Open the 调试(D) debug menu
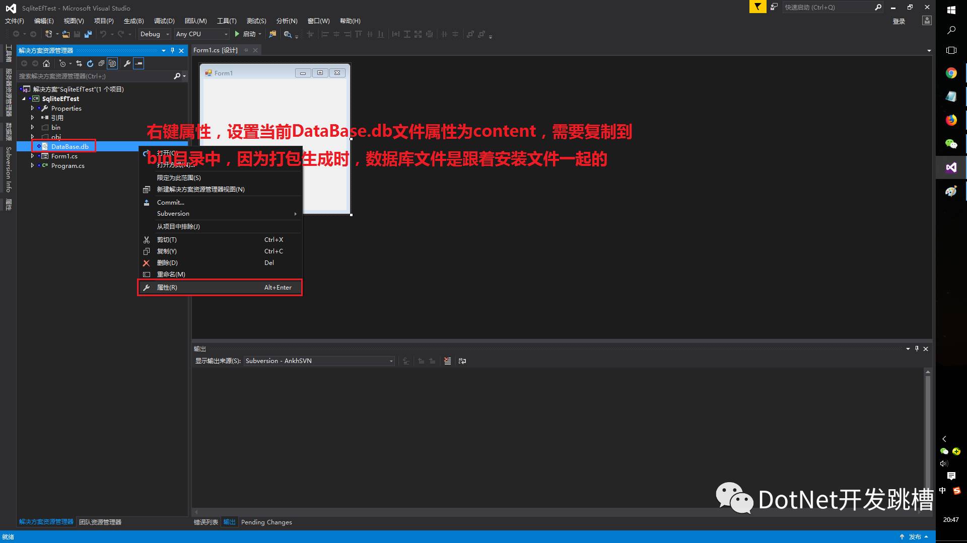 click(164, 21)
